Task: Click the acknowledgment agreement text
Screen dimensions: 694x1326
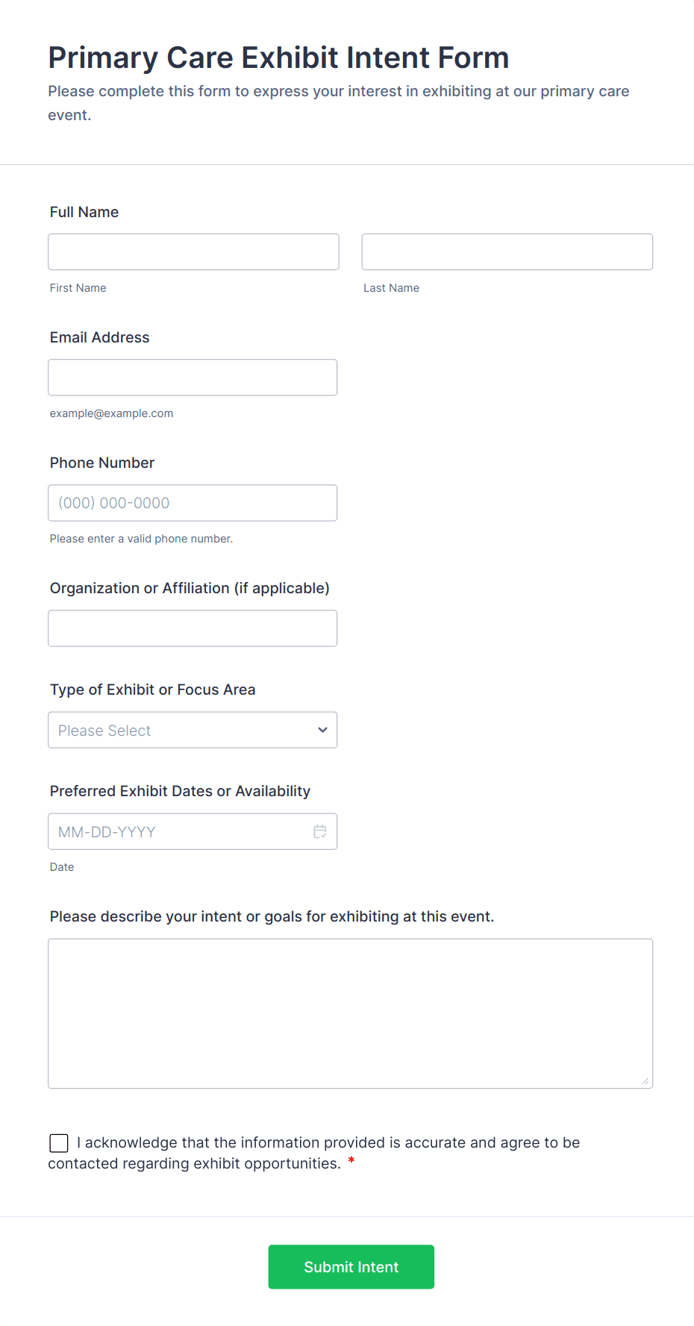Action: pos(328,1143)
